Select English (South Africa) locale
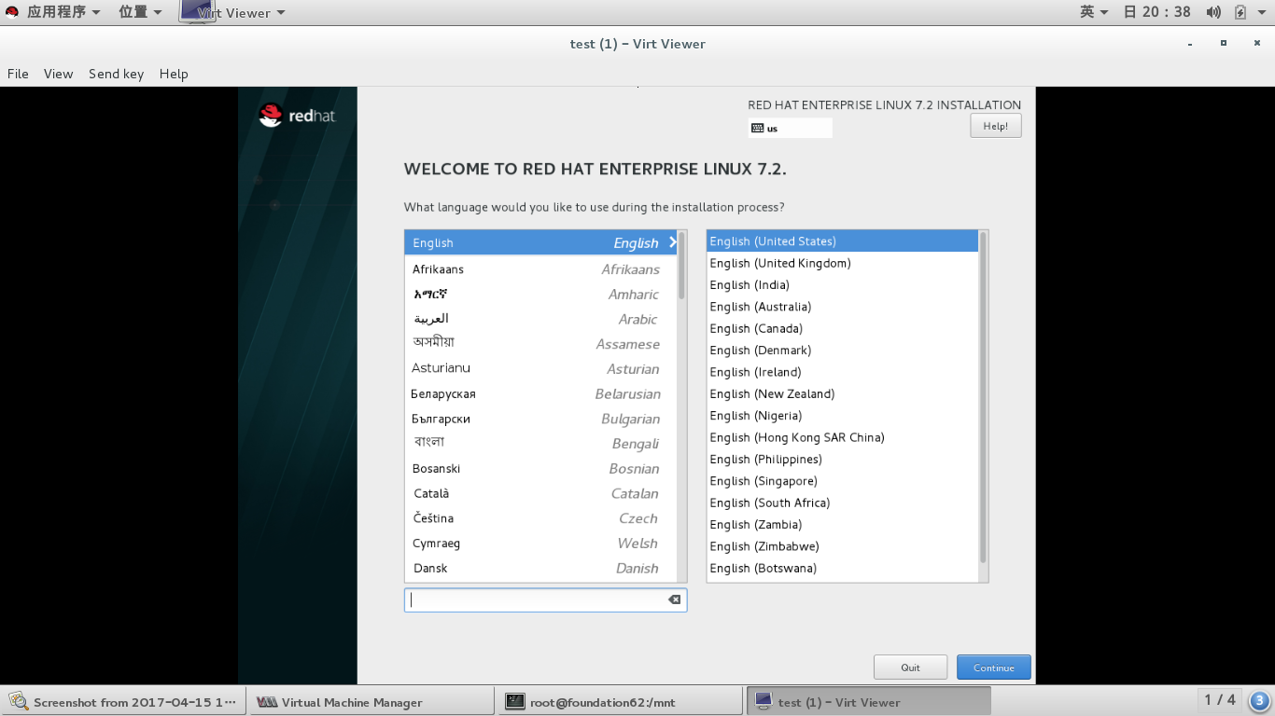This screenshot has height=716, width=1275. tap(843, 503)
